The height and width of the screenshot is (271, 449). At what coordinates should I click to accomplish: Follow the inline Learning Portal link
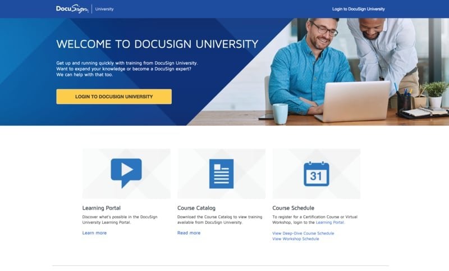[x=330, y=223]
